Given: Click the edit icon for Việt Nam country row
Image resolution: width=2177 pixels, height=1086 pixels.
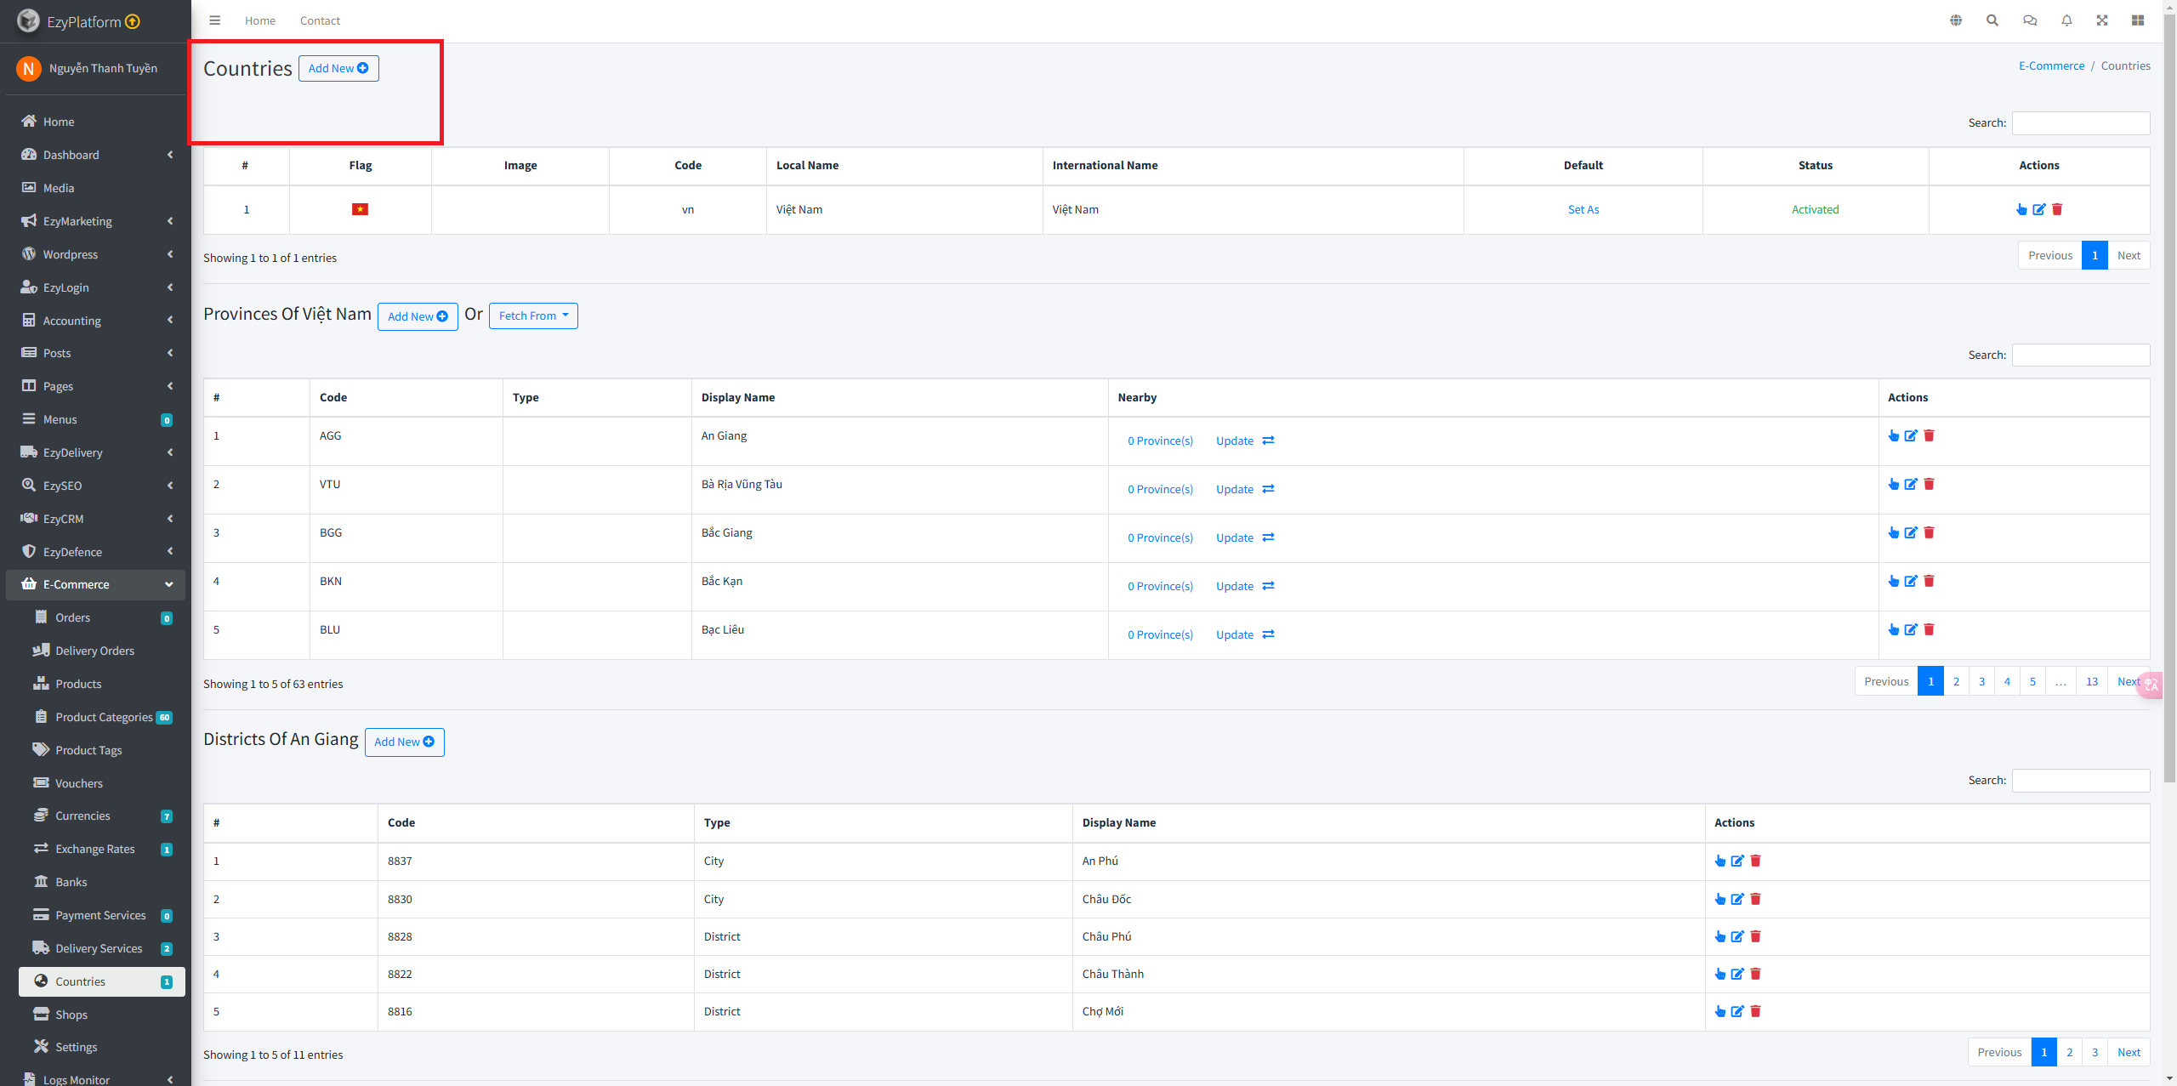Looking at the screenshot, I should (2039, 209).
